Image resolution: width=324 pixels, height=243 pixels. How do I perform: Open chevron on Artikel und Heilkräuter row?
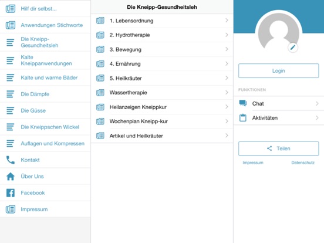[227, 136]
